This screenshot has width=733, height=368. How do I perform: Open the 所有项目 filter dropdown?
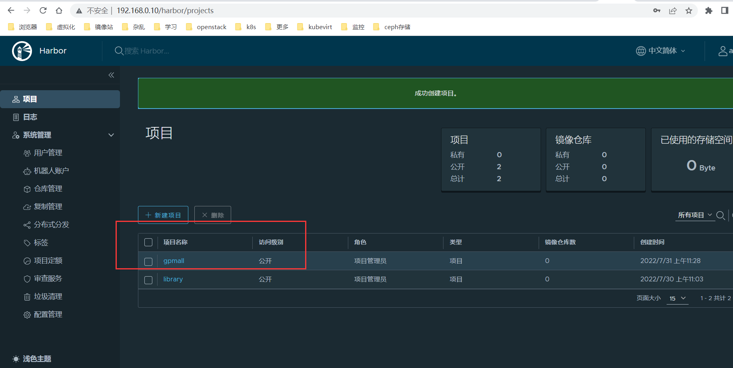point(695,215)
